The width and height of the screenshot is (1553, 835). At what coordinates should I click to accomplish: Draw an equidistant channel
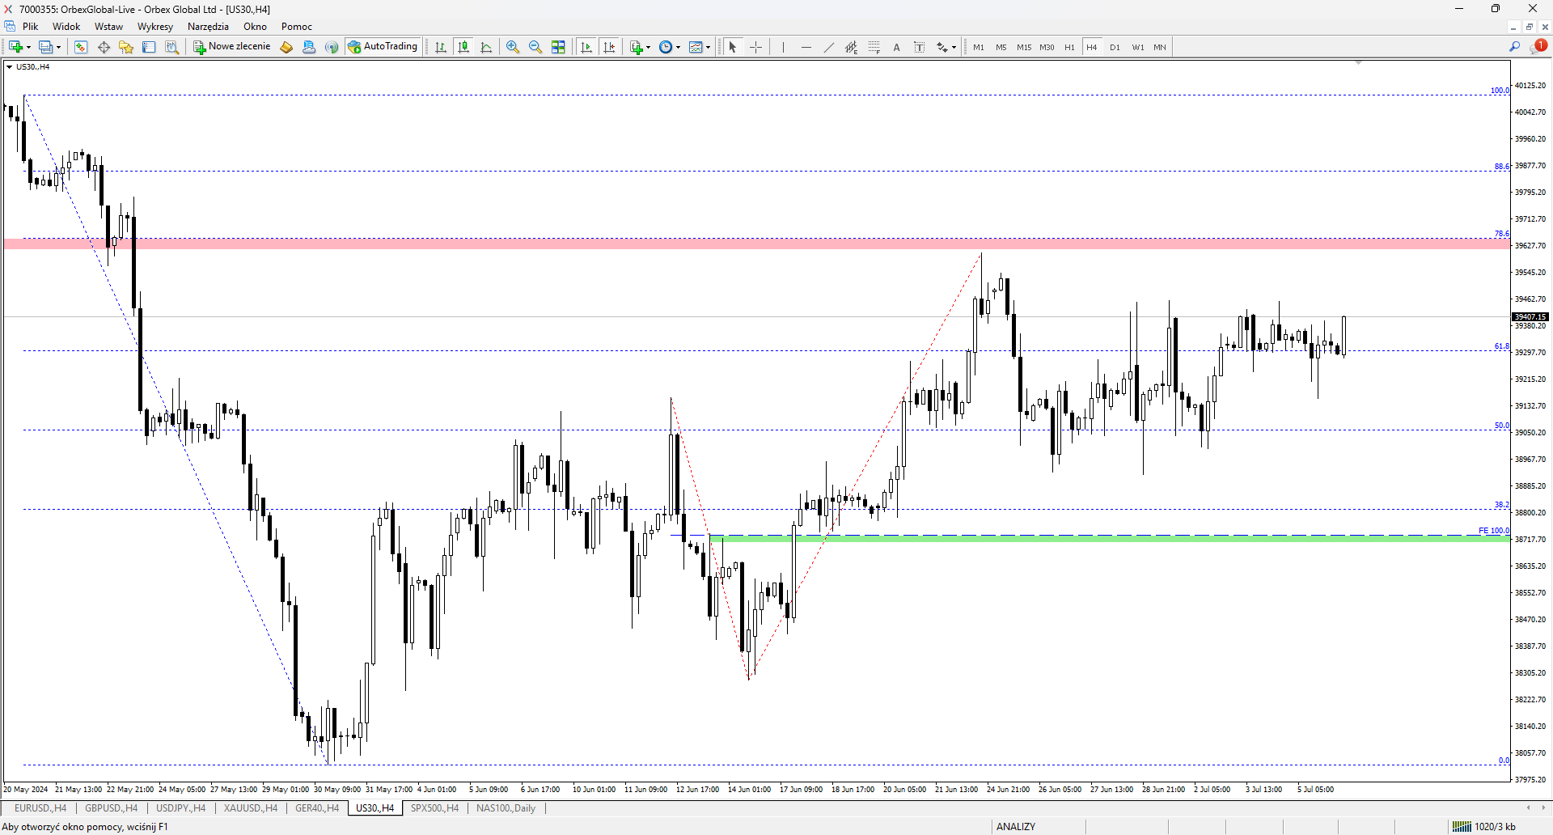click(x=851, y=47)
